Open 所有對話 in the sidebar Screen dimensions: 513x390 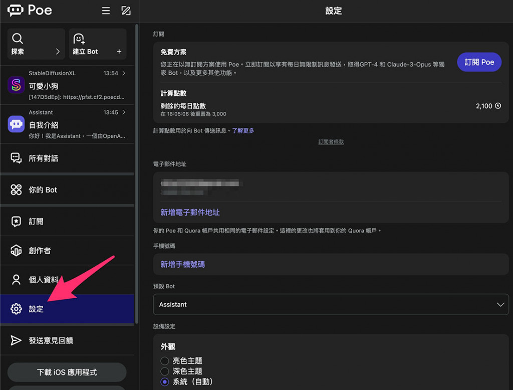click(68, 158)
